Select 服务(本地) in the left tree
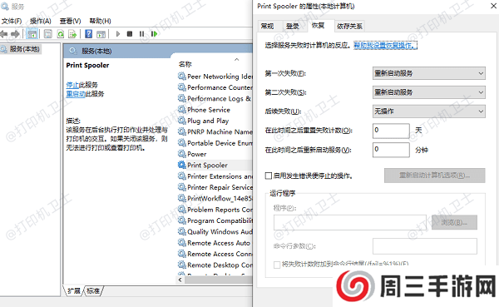Screen dimensions: 499x307 point(21,49)
